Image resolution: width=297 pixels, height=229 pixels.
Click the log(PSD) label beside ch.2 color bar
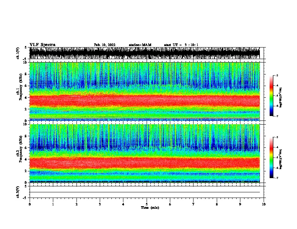coord(280,159)
